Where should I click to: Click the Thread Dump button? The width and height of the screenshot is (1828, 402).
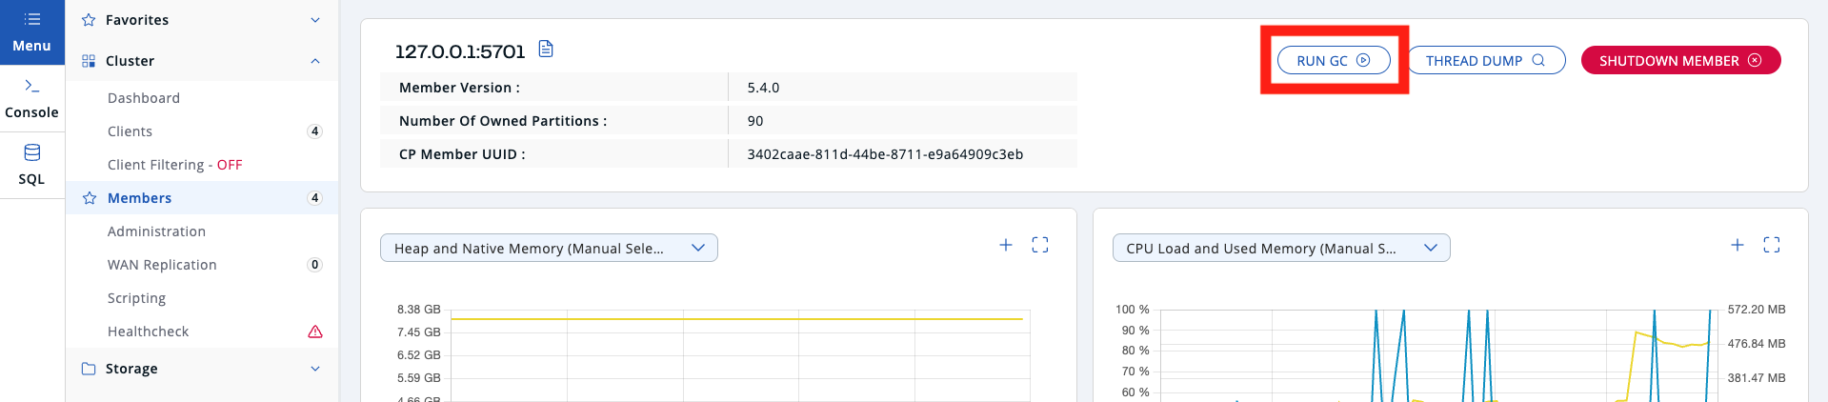[1486, 61]
